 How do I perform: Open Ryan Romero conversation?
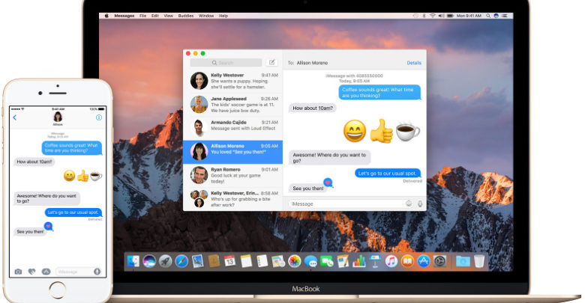pyautogui.click(x=232, y=175)
